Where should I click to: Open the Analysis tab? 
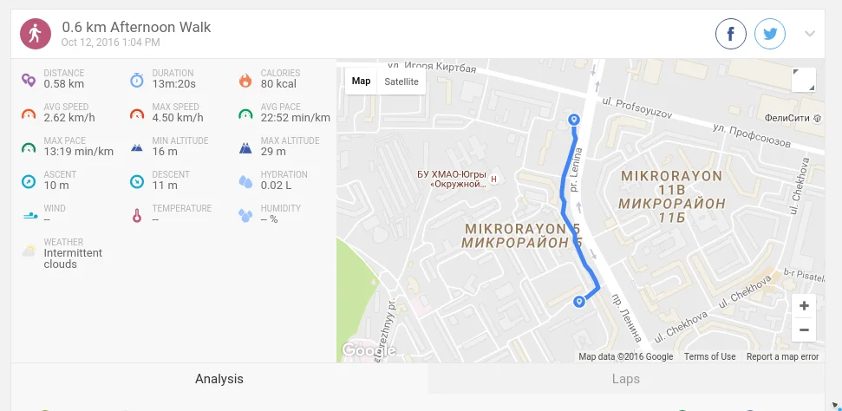coord(219,379)
